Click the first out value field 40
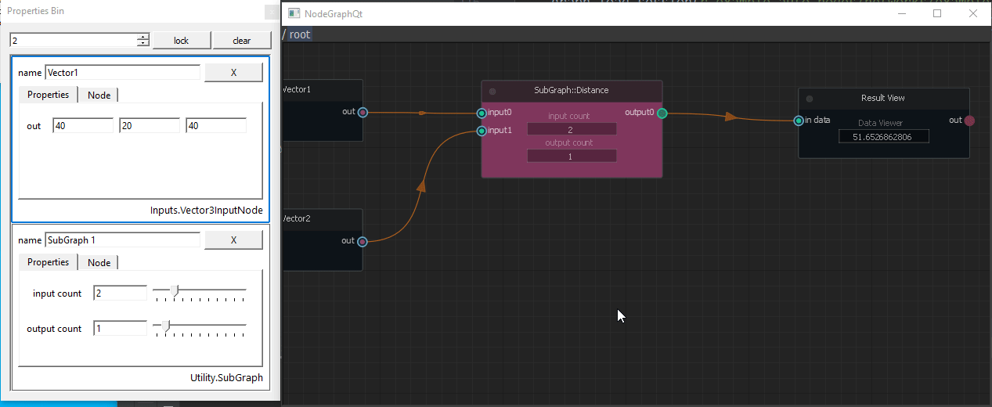 click(x=83, y=126)
